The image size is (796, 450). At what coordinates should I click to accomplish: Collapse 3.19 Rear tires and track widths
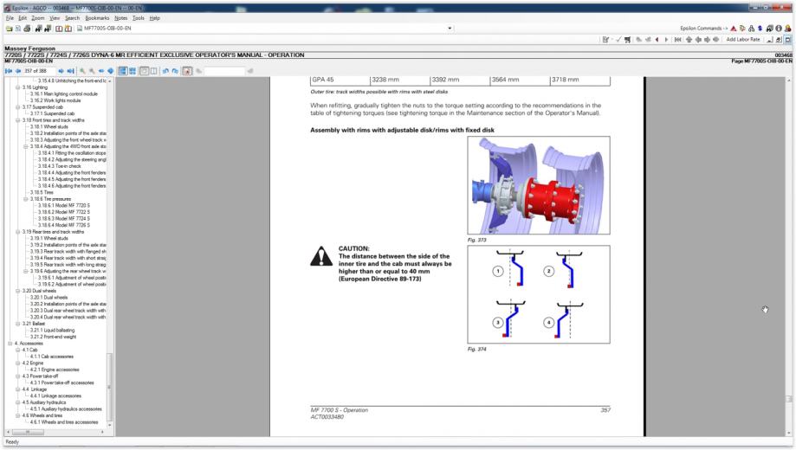coord(18,232)
